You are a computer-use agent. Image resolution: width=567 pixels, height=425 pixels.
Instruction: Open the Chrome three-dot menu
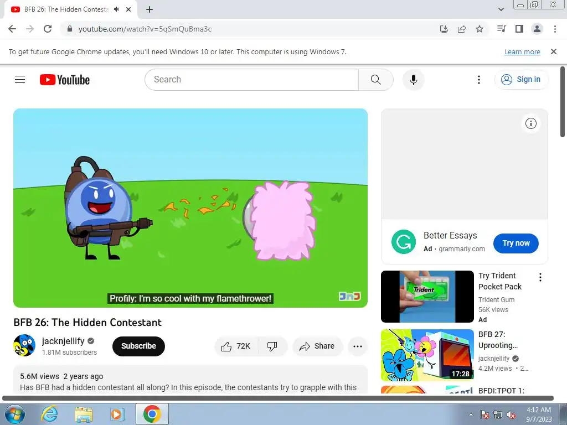[555, 29]
